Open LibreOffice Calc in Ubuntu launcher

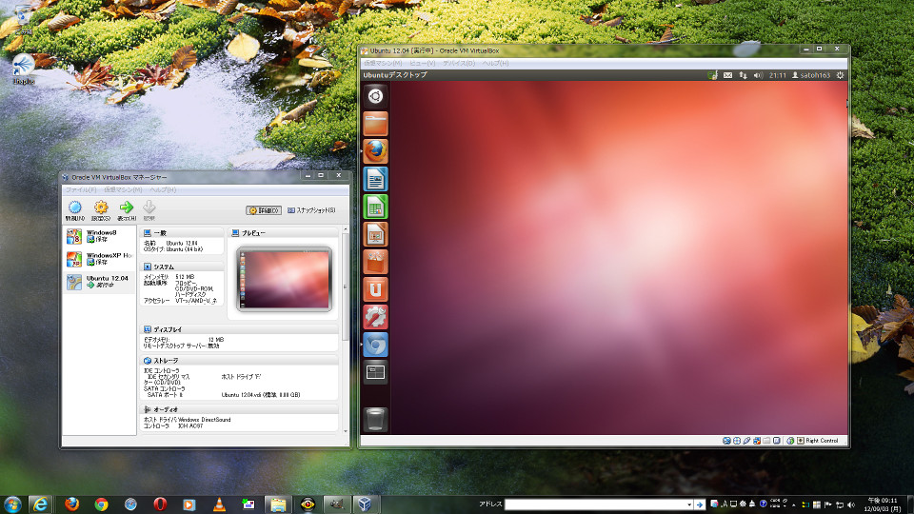pos(375,207)
